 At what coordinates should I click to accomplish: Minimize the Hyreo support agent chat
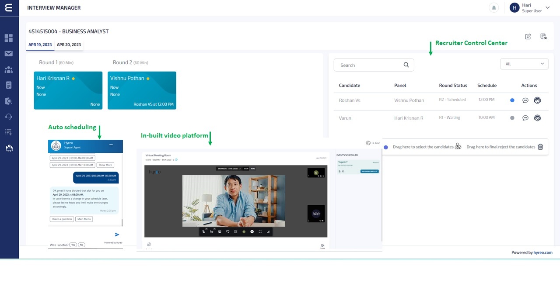[x=111, y=145]
